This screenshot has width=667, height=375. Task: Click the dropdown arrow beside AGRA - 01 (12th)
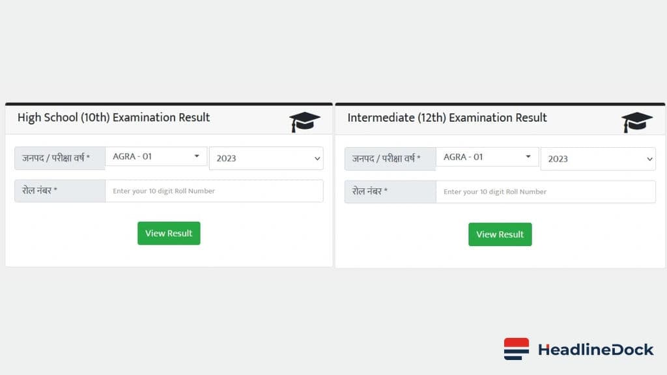pyautogui.click(x=529, y=158)
